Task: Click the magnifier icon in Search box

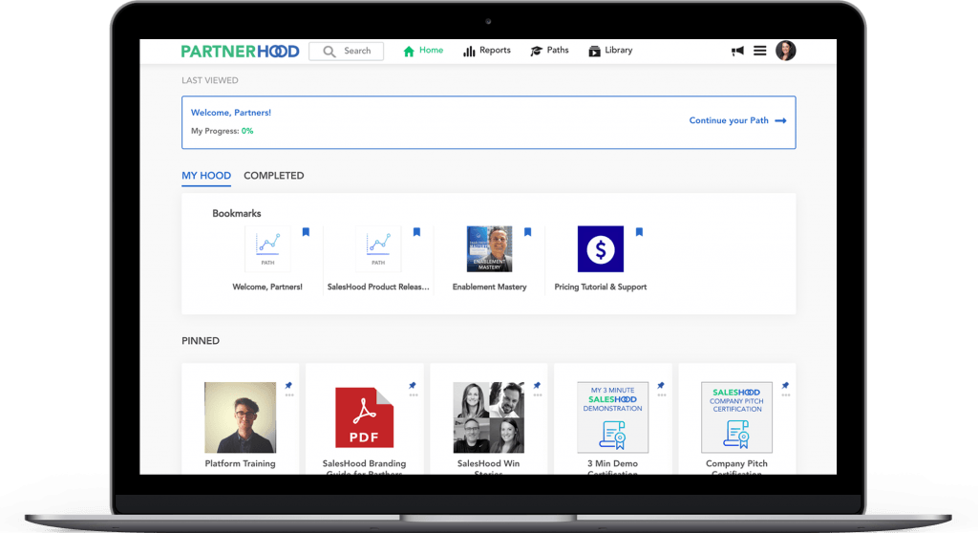Action: coord(330,52)
